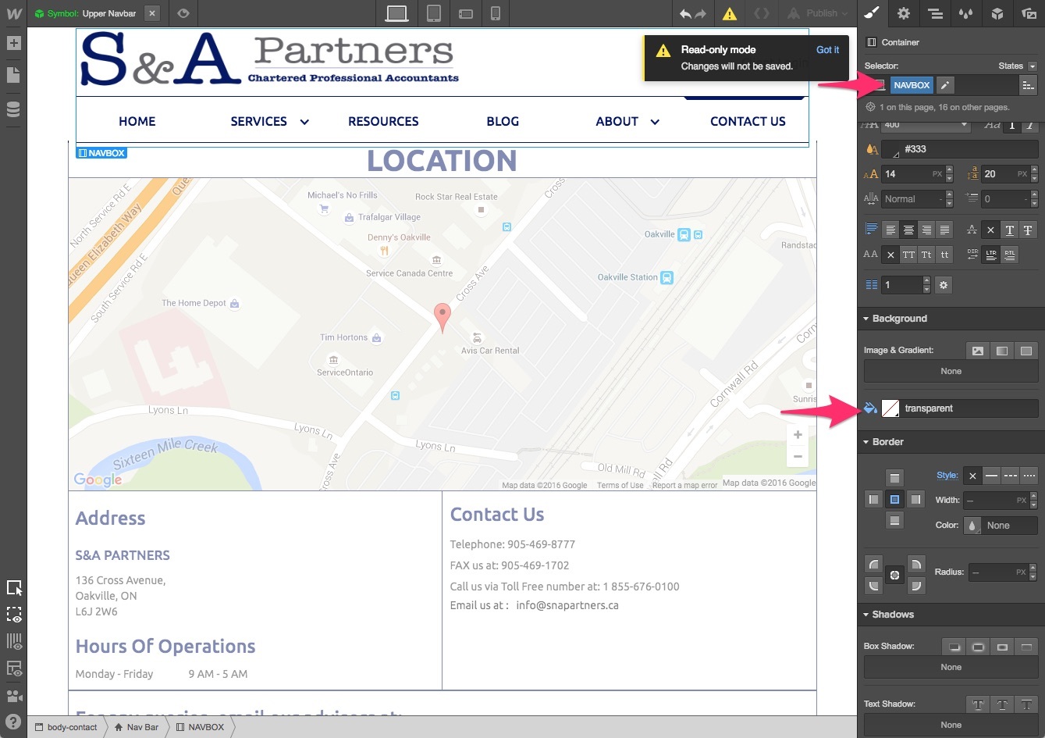Click the yellow warning icon in toolbar
This screenshot has width=1045, height=738.
(x=729, y=13)
